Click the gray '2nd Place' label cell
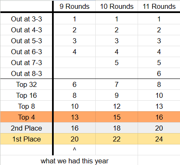This screenshot has height=165, width=180. pyautogui.click(x=26, y=128)
